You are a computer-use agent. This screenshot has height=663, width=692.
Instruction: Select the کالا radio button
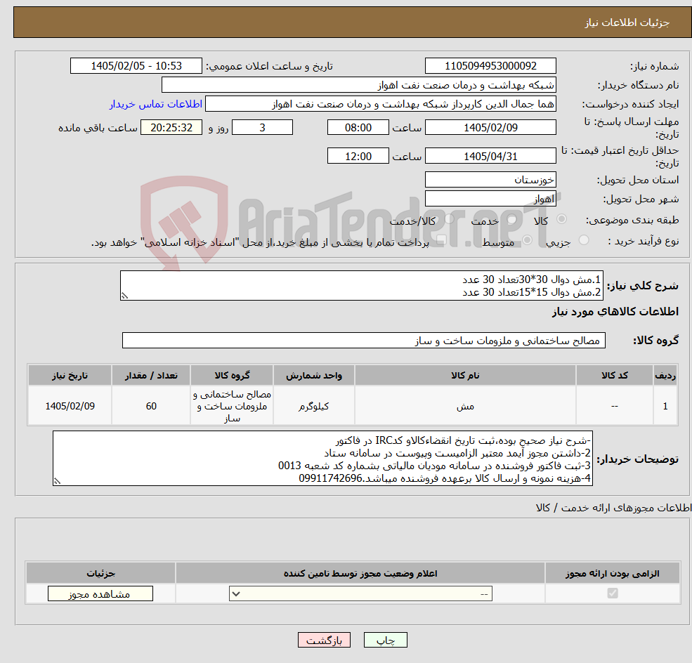tap(562, 219)
